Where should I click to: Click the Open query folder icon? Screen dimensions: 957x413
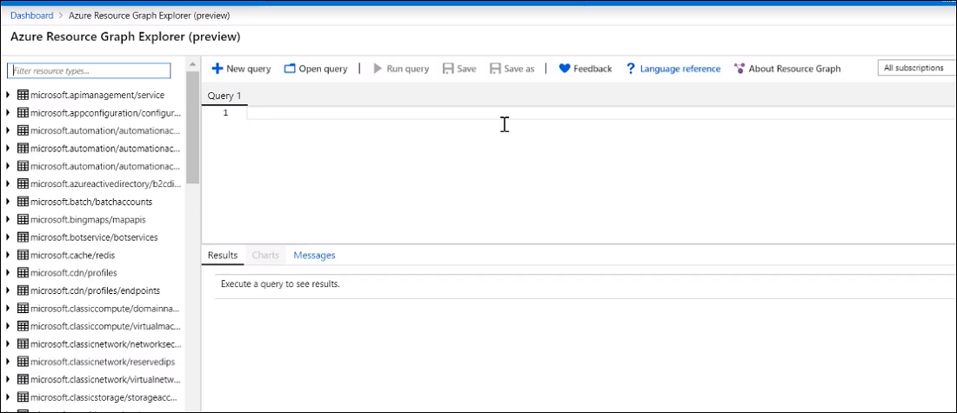tap(290, 69)
